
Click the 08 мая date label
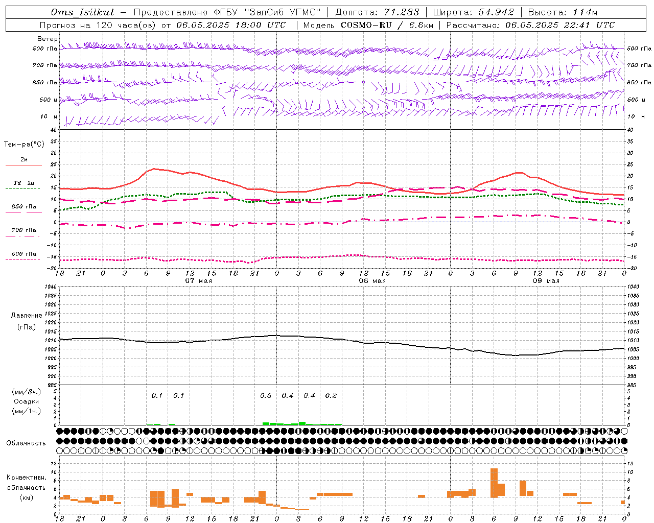372,281
